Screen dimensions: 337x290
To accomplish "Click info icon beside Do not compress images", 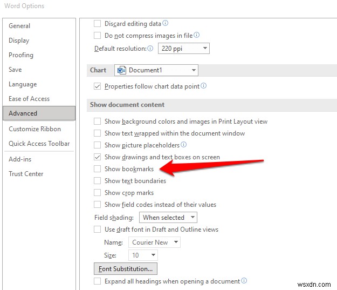I will pos(196,35).
